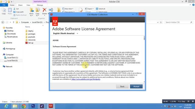The image size is (195, 109).
Task: Select the Set-up file
Action: click(29, 43)
